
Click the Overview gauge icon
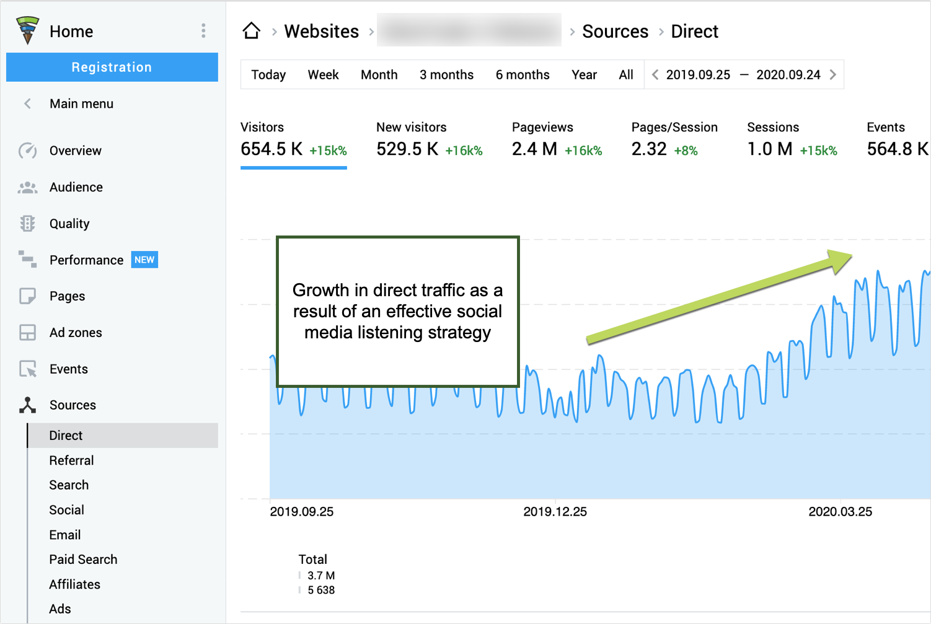[27, 151]
